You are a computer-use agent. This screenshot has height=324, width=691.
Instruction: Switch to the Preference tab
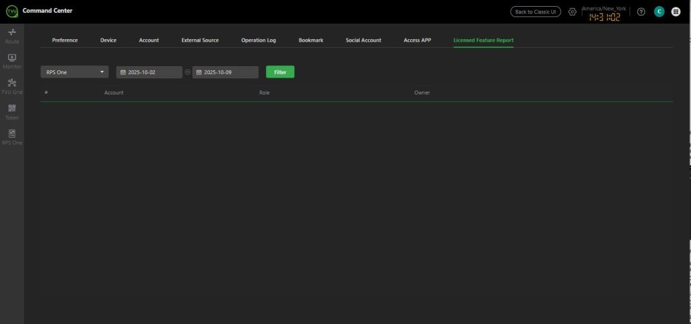(65, 40)
